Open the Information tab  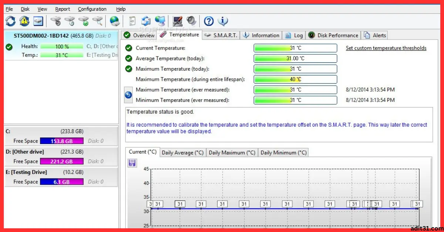261,35
